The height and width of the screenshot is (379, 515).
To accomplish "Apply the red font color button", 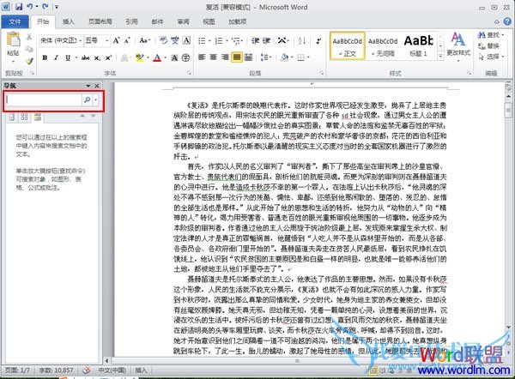I will 157,57.
